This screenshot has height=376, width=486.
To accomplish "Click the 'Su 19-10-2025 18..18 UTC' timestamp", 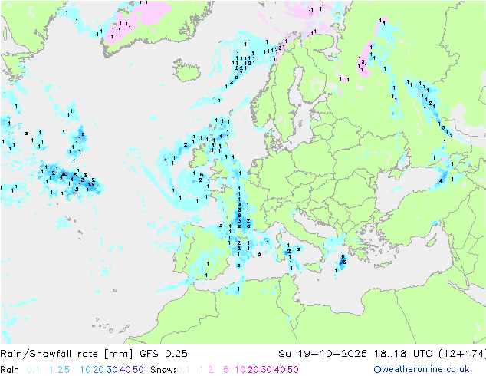I will [355, 354].
